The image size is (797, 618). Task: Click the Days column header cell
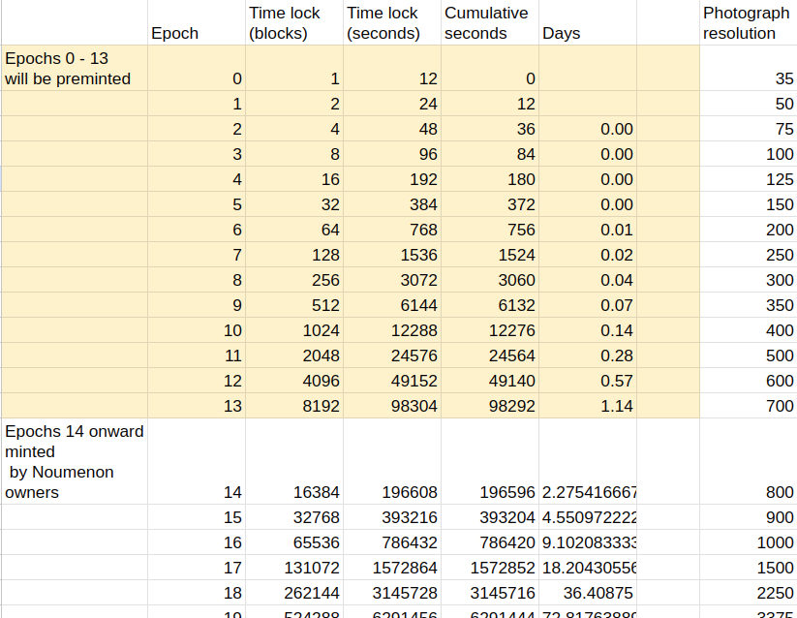[x=587, y=23]
